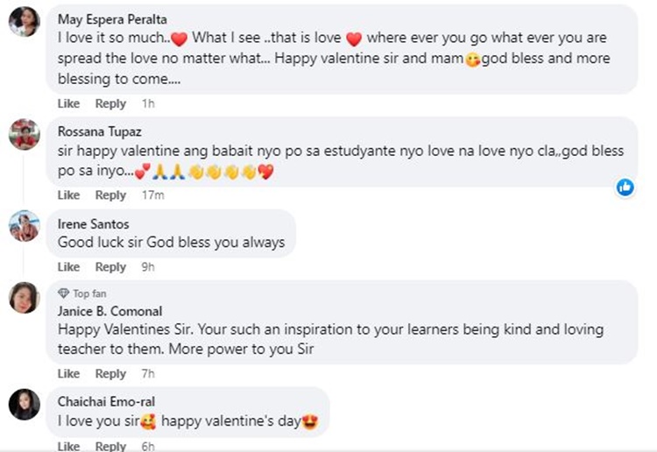Click Janice B. Comonal's avatar
This screenshot has width=657, height=452.
pos(24,298)
